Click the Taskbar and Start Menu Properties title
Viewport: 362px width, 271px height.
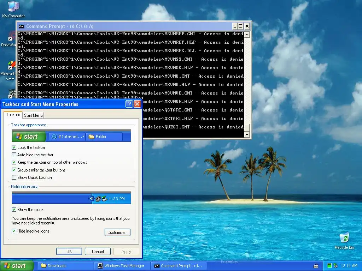pos(40,104)
